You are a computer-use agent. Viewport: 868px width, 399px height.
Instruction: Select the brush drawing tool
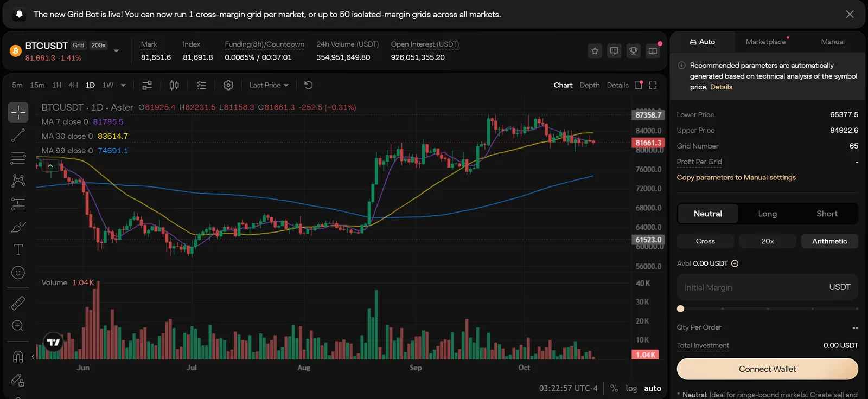[18, 227]
